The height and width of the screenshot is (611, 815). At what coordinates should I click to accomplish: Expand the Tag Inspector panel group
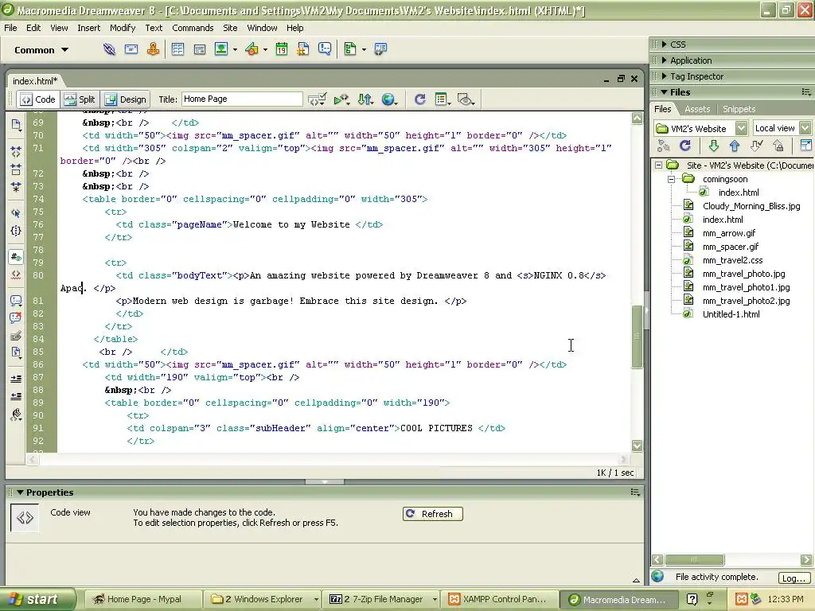point(665,76)
